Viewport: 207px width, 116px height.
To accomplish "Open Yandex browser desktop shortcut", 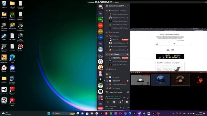I will pos(4,69).
